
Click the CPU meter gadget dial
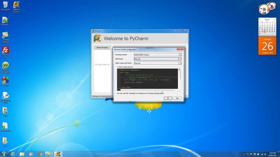tap(264, 9)
